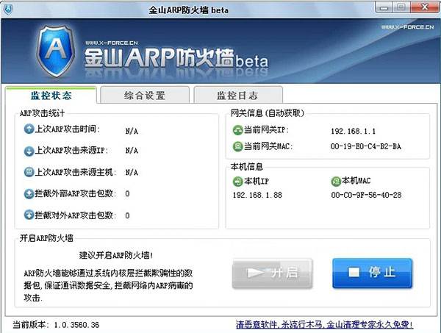This screenshot has height=333, width=441.
Task: Minimize the ARP firewall window
Action: click(x=384, y=7)
